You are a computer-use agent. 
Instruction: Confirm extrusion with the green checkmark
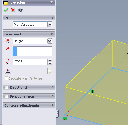pos(6,10)
